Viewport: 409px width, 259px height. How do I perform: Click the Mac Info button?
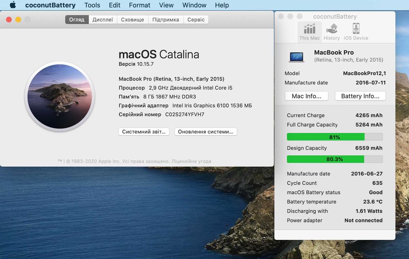tap(306, 96)
